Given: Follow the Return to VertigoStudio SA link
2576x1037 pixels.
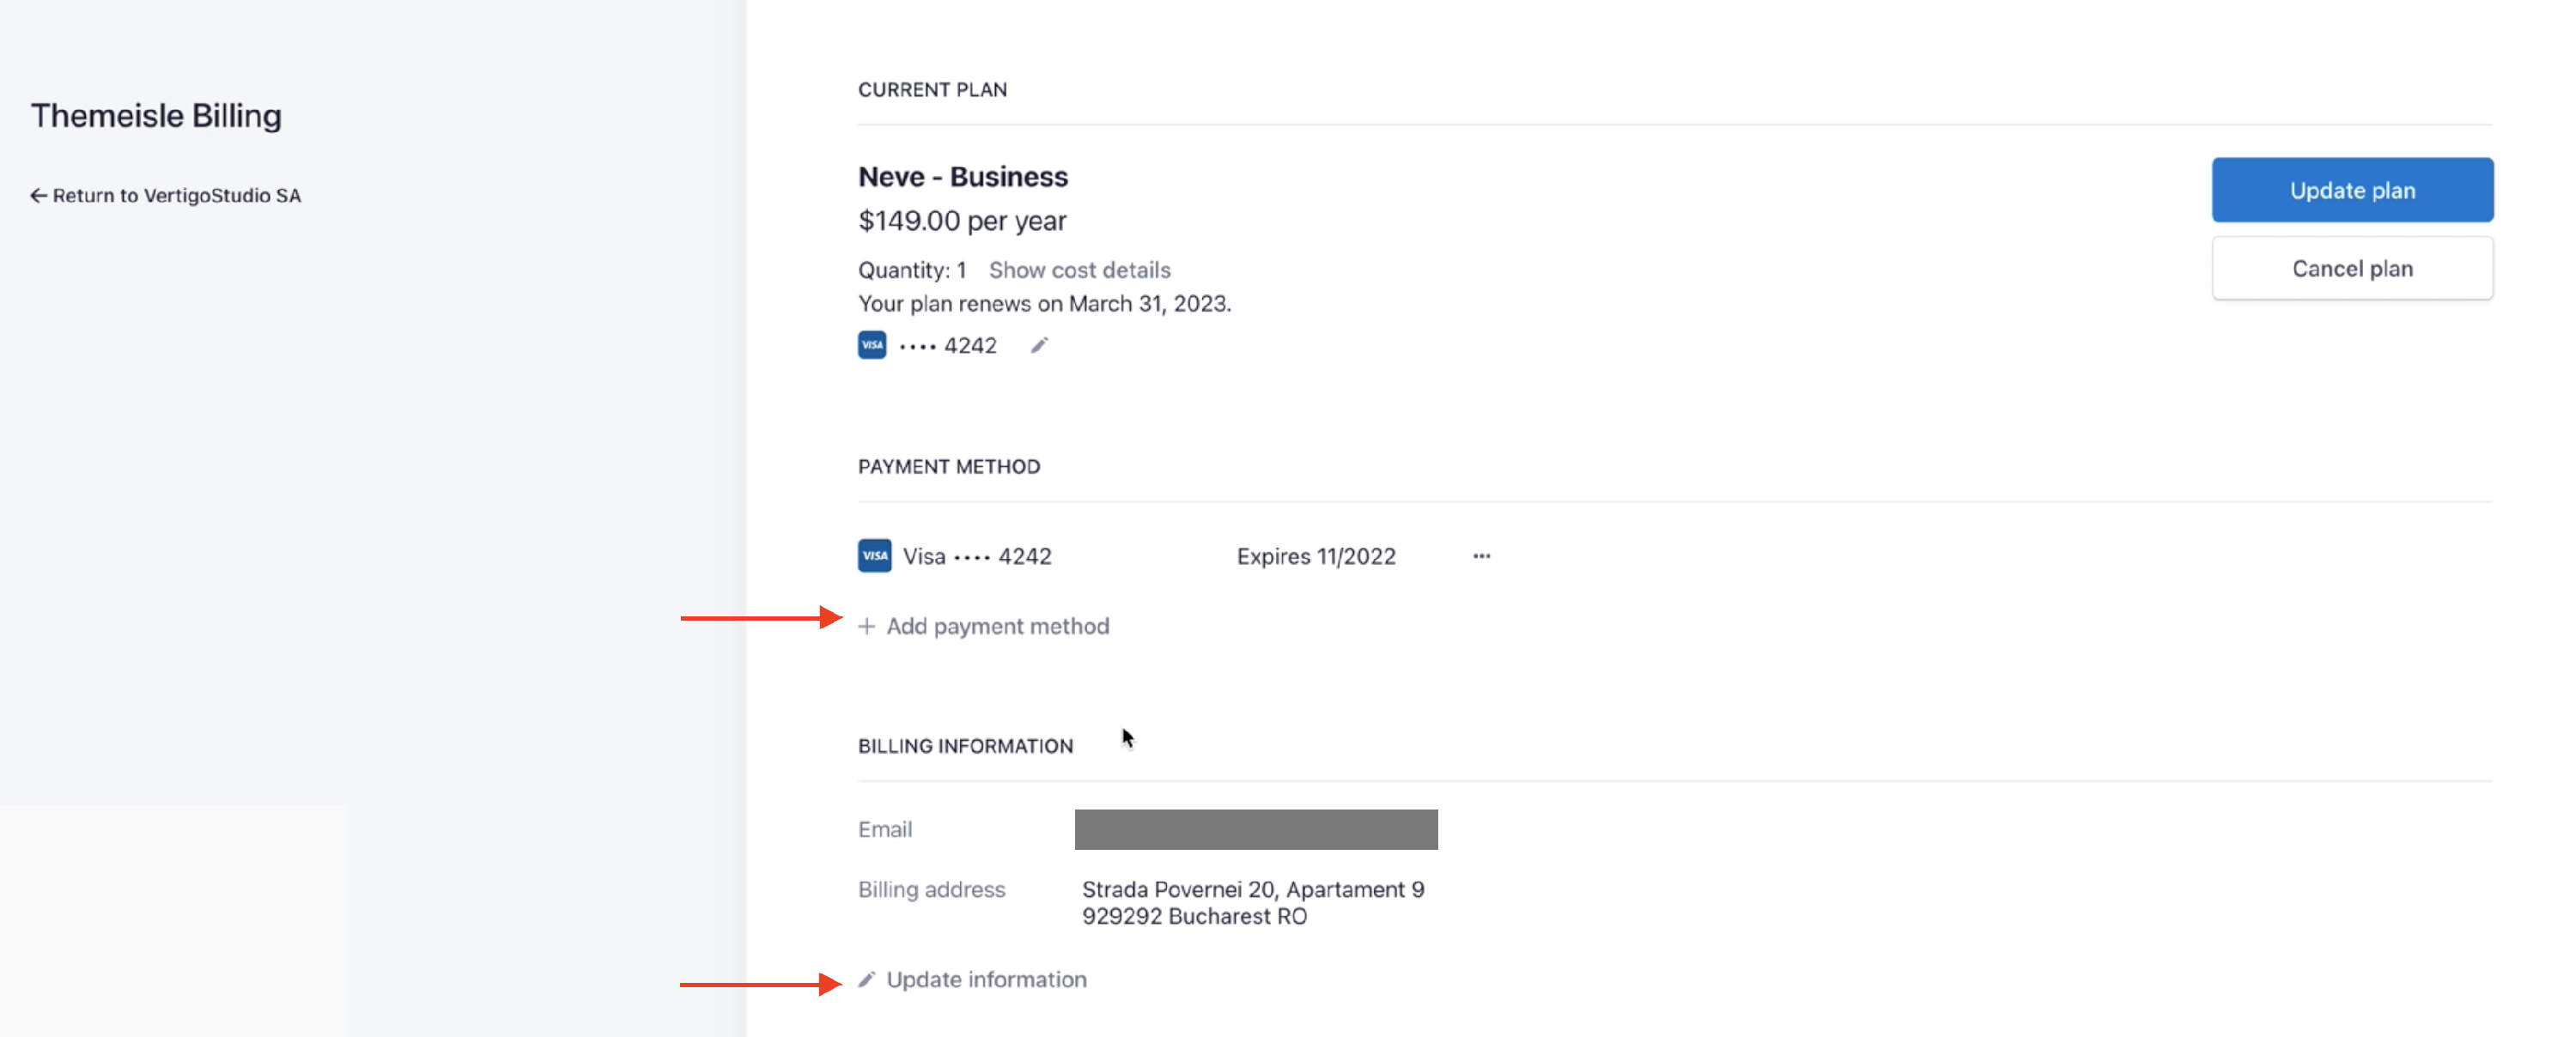Looking at the screenshot, I should point(176,196).
